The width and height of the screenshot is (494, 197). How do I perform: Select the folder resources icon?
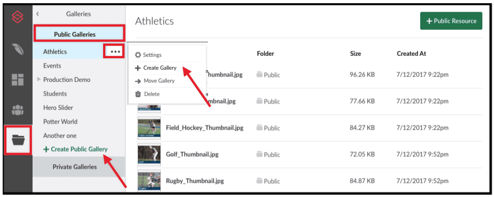[x=17, y=140]
